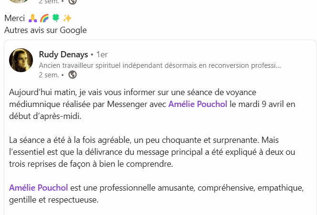317x215 pixels.
Task: Open the Rudy Denays name link
Action: point(63,54)
